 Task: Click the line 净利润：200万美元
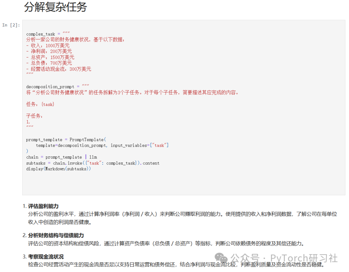49,51
